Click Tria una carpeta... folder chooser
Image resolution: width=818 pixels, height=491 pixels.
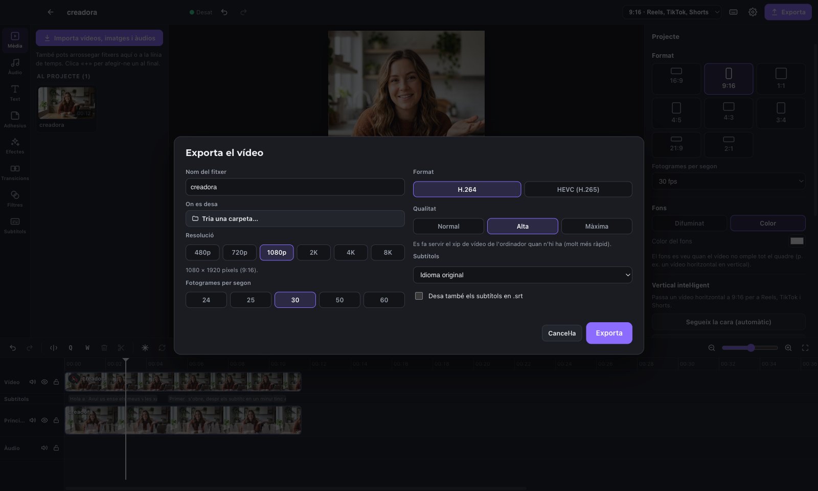(x=295, y=218)
